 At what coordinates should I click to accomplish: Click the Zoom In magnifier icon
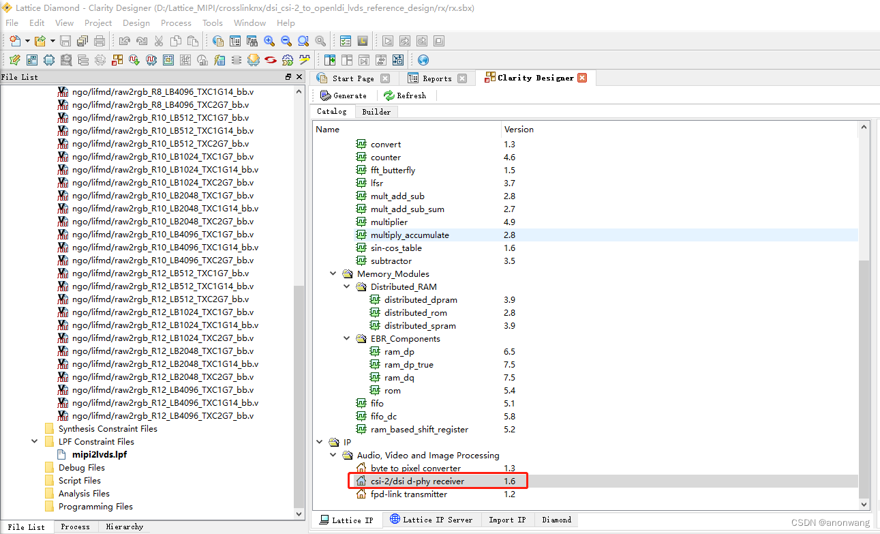point(269,41)
